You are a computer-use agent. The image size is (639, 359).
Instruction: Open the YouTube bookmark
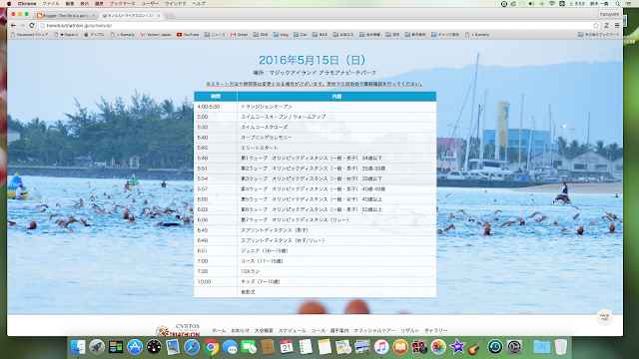(x=188, y=35)
